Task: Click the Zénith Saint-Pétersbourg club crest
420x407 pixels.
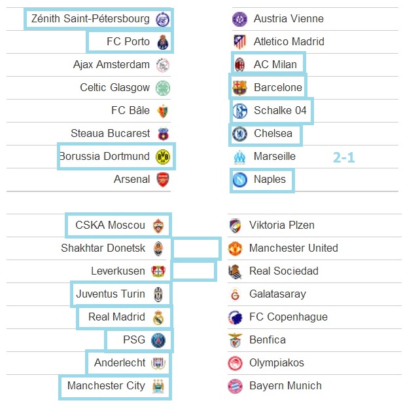Action: 163,19
